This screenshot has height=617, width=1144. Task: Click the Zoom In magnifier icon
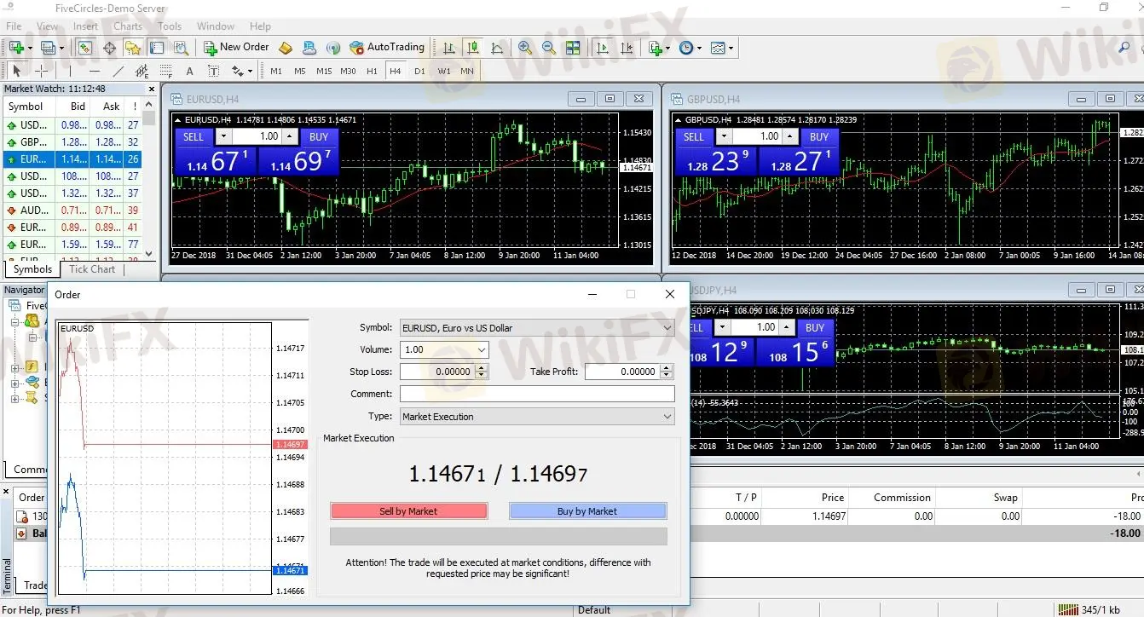click(x=525, y=49)
